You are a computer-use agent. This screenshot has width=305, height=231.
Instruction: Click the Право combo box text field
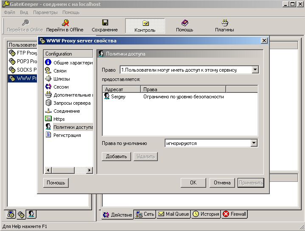click(186, 70)
